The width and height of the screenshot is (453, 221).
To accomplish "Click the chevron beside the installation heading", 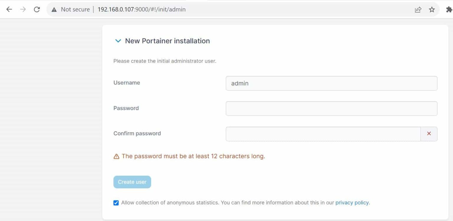I will [118, 41].
